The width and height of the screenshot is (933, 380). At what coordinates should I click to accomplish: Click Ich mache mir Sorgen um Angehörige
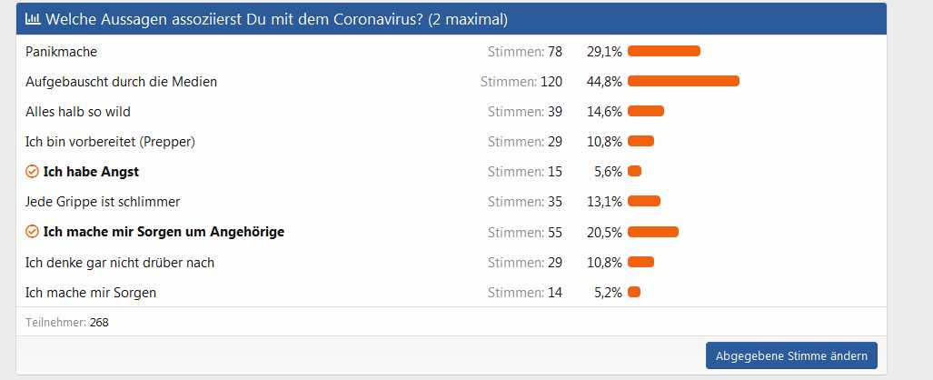click(164, 233)
